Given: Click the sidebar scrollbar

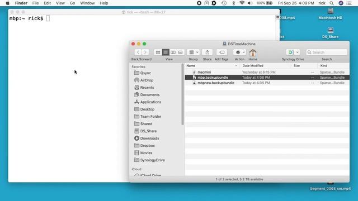Looking at the screenshot, I should 182,94.
